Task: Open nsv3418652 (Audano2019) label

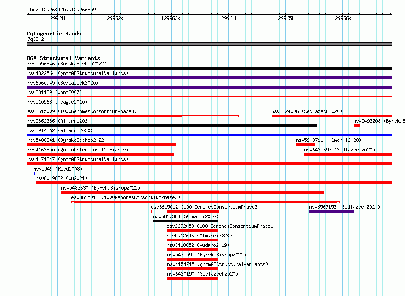Action: [198, 245]
